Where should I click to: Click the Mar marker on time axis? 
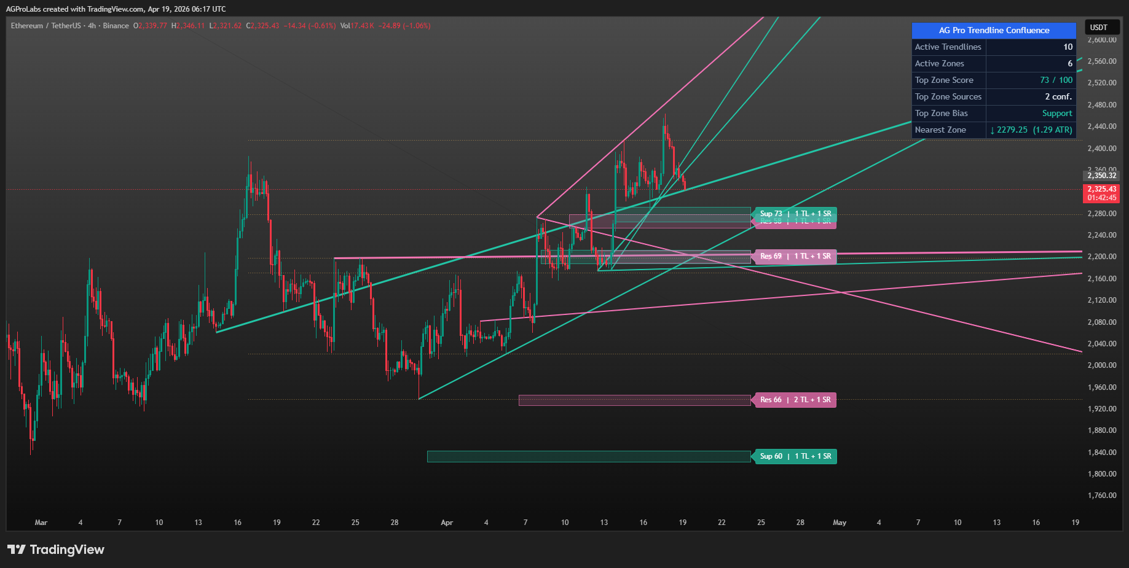[41, 523]
